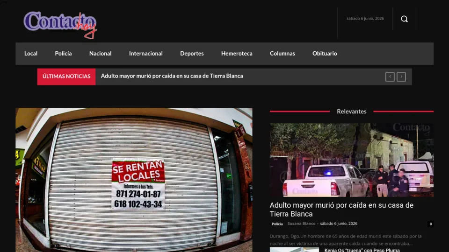Click the Contacto Hoy logo
The width and height of the screenshot is (449, 252).
pos(60,25)
